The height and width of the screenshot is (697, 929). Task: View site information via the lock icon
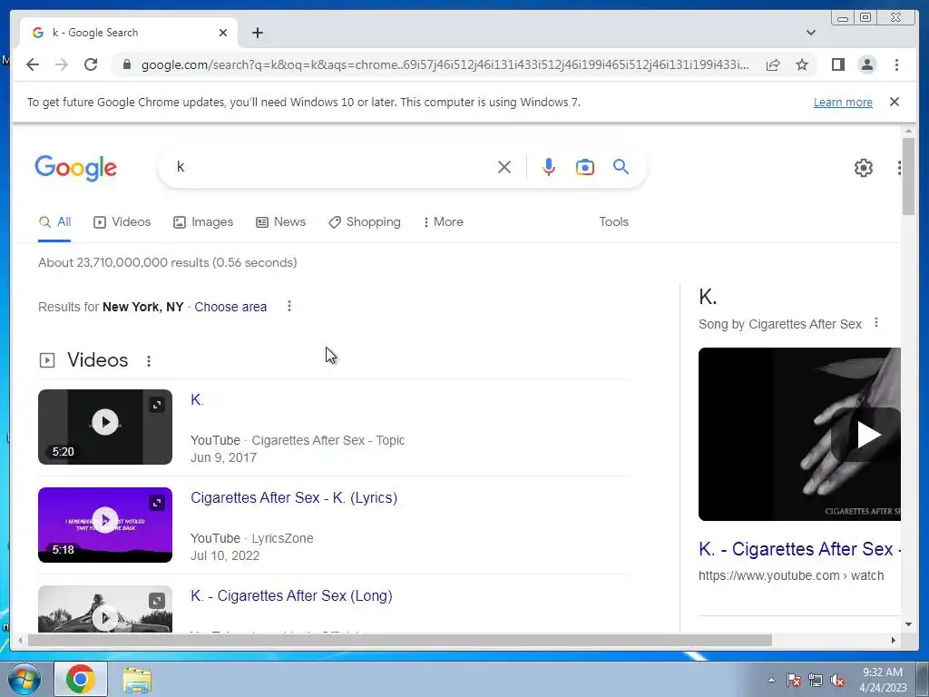pyautogui.click(x=126, y=64)
